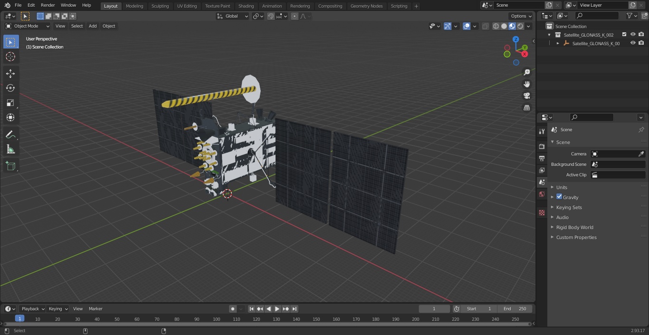Image resolution: width=649 pixels, height=335 pixels.
Task: Uncheck Satellite_GLONASS_K_002 collection exclude checkbox
Action: click(624, 35)
